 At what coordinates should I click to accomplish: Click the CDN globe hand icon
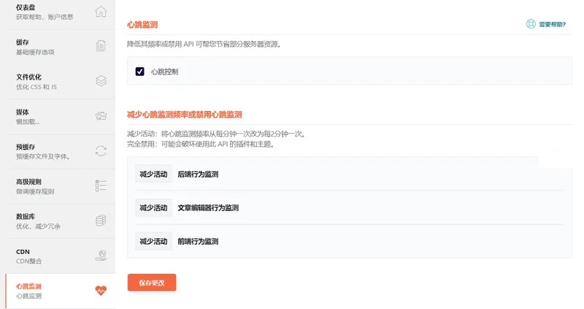point(101,255)
